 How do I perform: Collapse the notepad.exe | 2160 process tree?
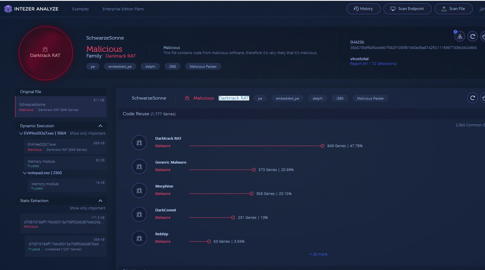(x=25, y=173)
